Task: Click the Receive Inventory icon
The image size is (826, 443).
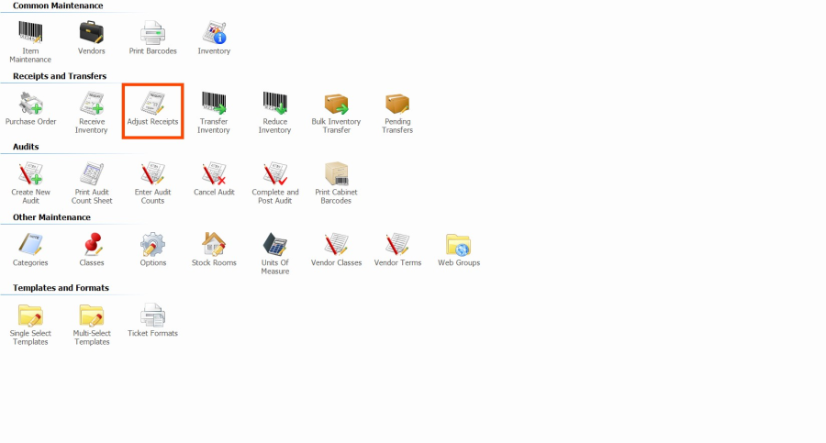Action: click(92, 104)
